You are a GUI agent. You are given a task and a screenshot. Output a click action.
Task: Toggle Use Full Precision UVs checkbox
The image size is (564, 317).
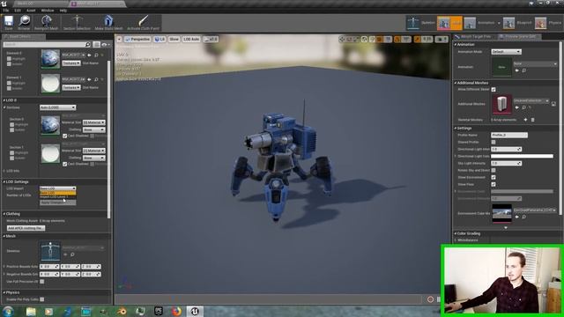click(42, 282)
